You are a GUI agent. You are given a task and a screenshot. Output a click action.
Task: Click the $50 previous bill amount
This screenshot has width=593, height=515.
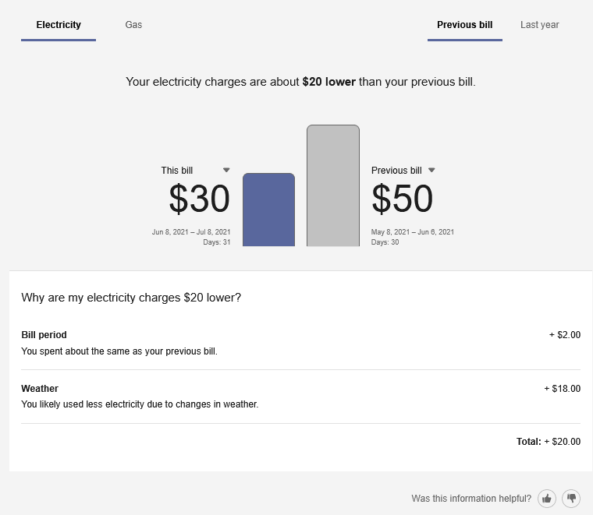403,199
